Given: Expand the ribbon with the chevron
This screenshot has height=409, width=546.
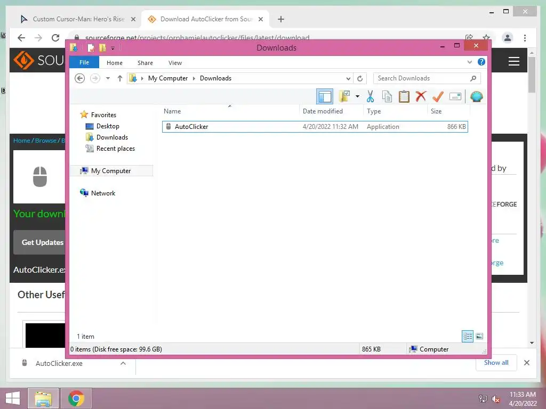Looking at the screenshot, I should point(469,62).
